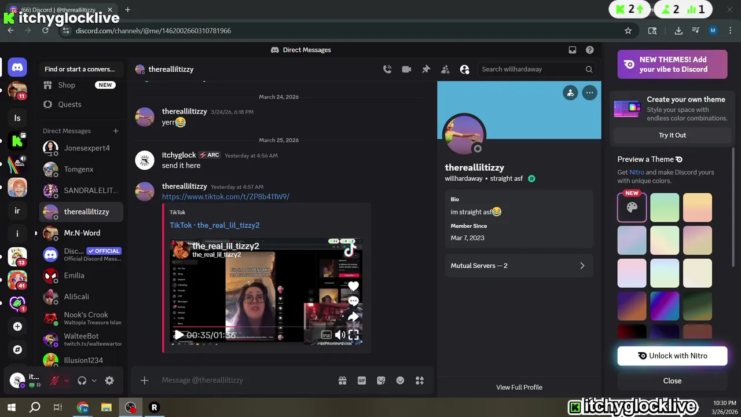The height and width of the screenshot is (417, 741).
Task: Open Tomgenx conversation
Action: [x=81, y=169]
